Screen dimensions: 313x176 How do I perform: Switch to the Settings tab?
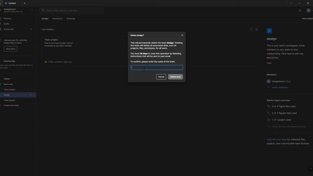[70, 19]
